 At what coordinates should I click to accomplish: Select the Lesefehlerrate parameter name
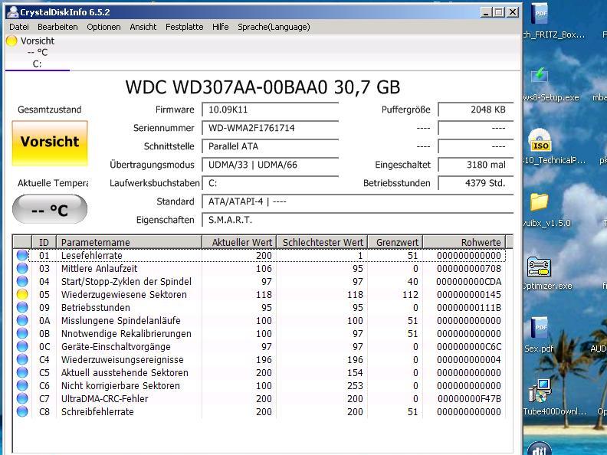tap(92, 255)
